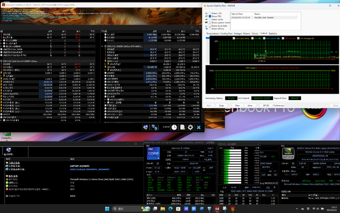Enable the Stress cache checkbox

click(210, 19)
